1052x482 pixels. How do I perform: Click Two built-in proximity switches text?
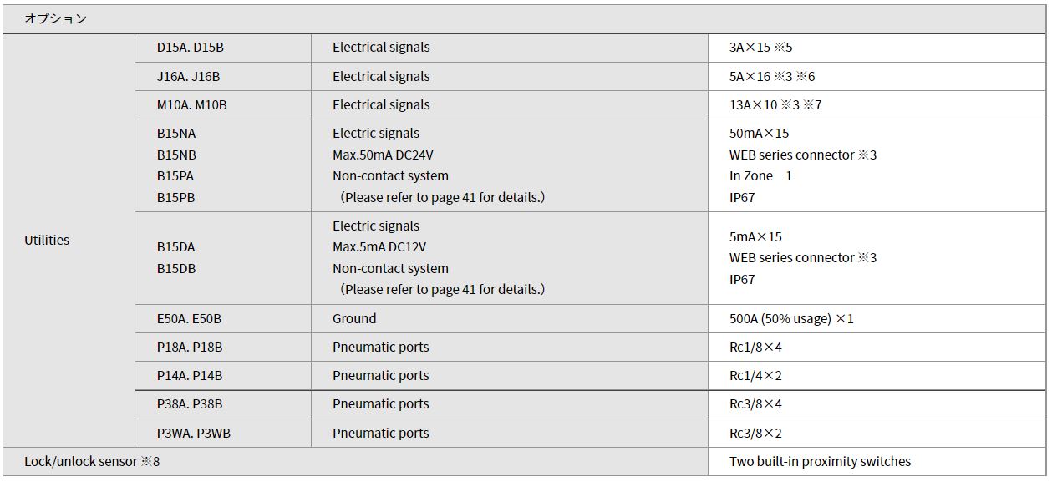tap(820, 462)
